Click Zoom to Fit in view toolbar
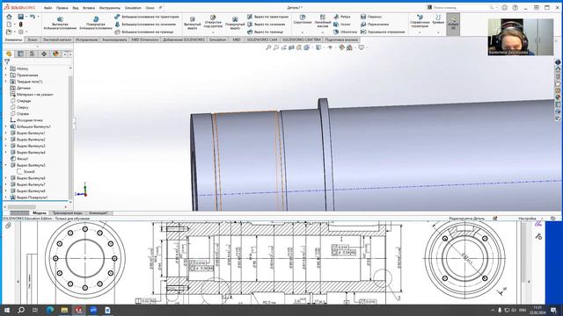Viewport: 563px width, 316px height. coord(268,47)
